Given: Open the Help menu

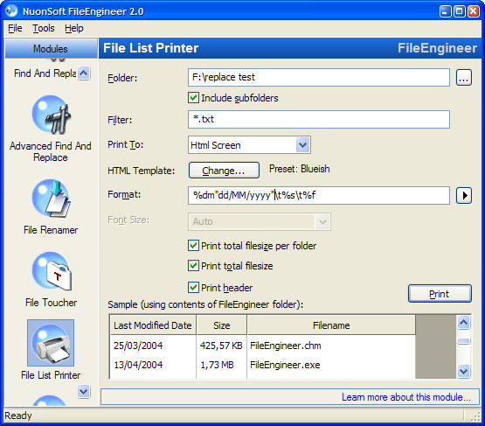Looking at the screenshot, I should pyautogui.click(x=74, y=28).
